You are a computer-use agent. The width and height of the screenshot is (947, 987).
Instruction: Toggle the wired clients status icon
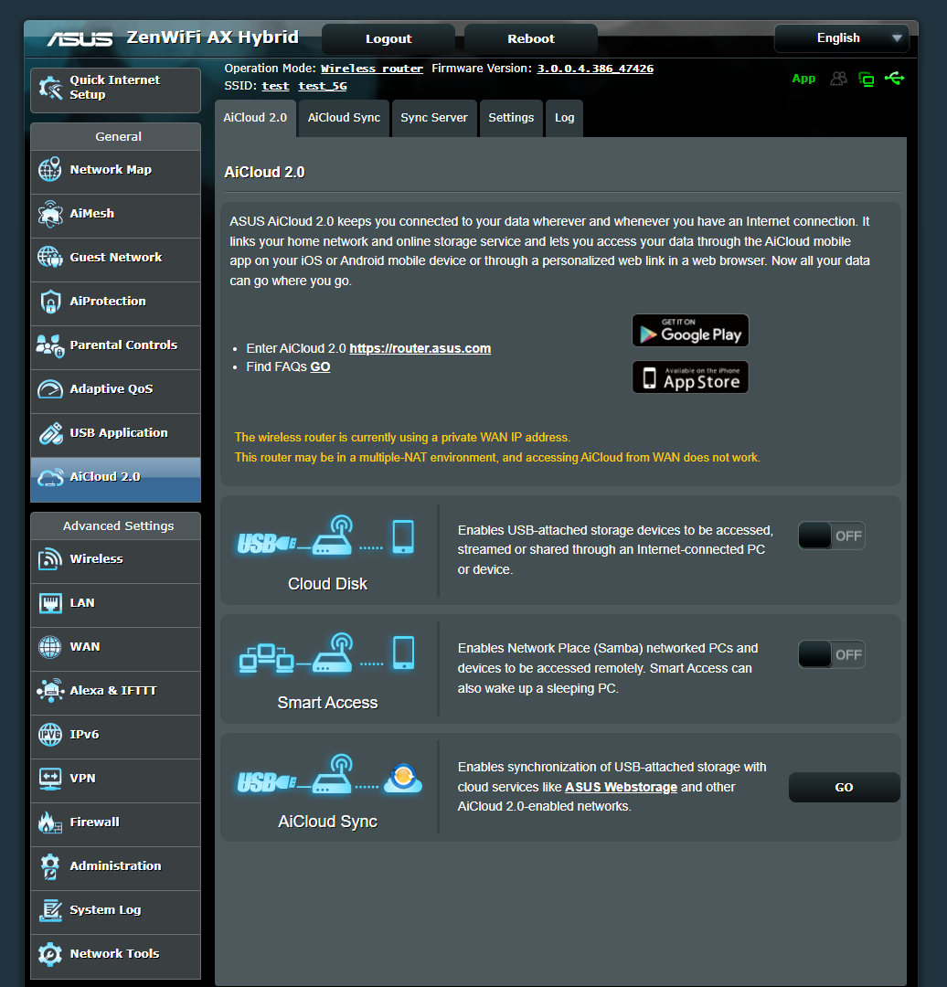866,79
